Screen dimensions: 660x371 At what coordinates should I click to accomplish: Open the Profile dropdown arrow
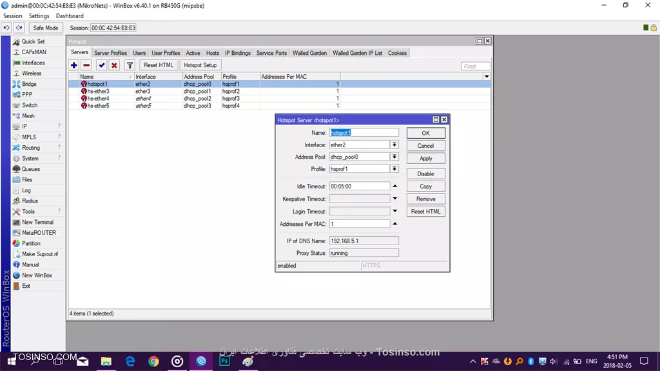pos(394,169)
